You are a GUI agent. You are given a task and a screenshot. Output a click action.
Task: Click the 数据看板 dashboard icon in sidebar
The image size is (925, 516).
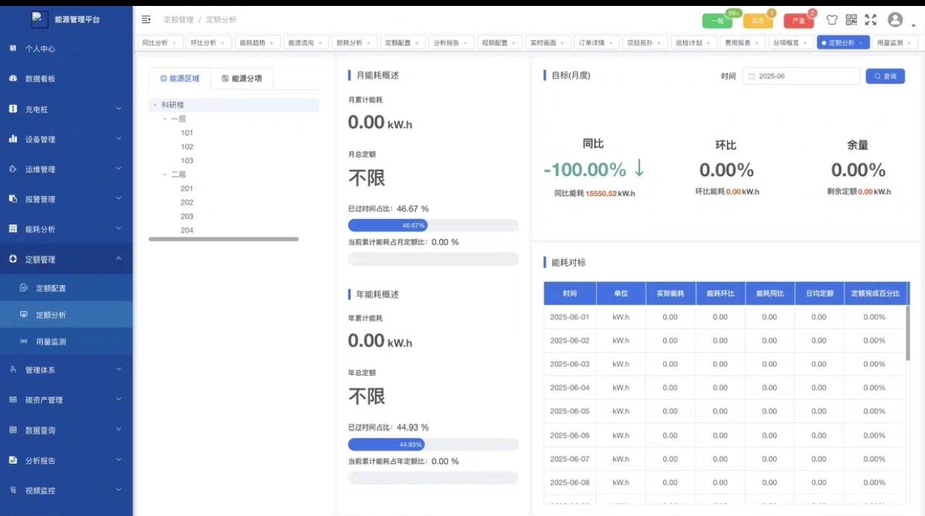(13, 78)
